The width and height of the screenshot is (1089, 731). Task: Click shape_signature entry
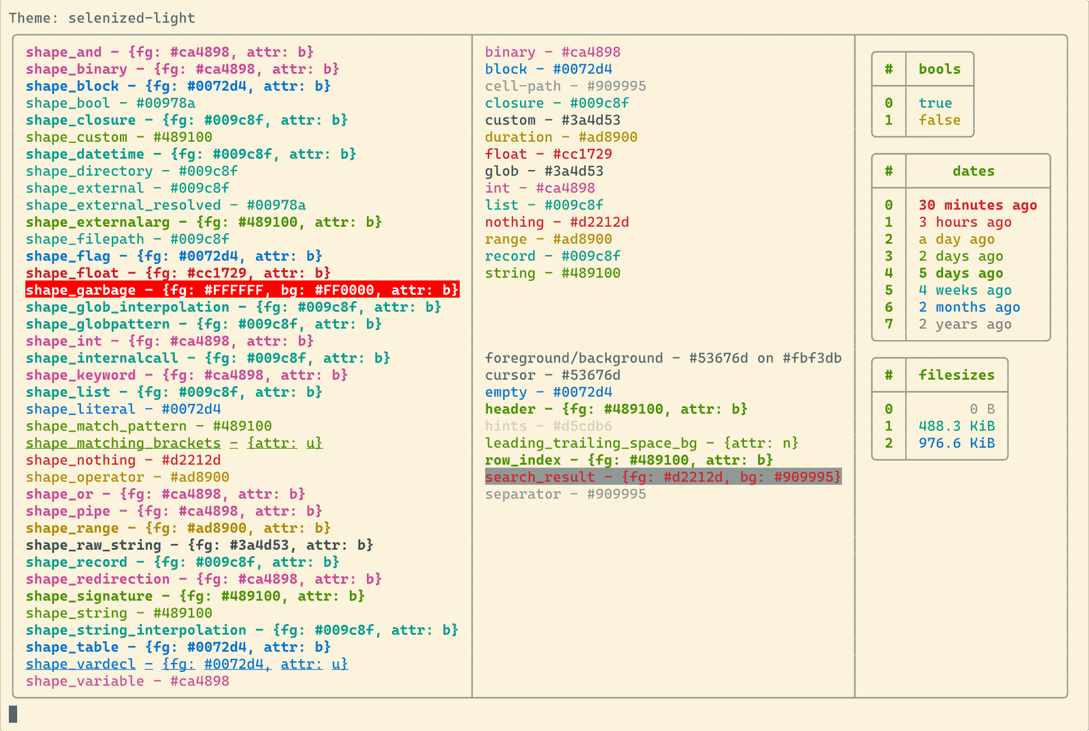196,597
